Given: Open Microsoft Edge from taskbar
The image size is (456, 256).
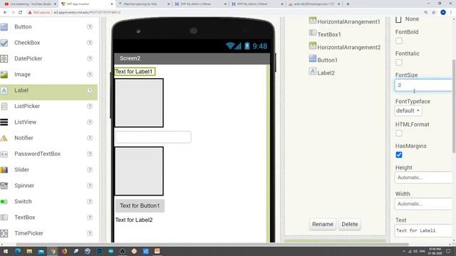Looking at the screenshot, I should pyautogui.click(x=17, y=251).
